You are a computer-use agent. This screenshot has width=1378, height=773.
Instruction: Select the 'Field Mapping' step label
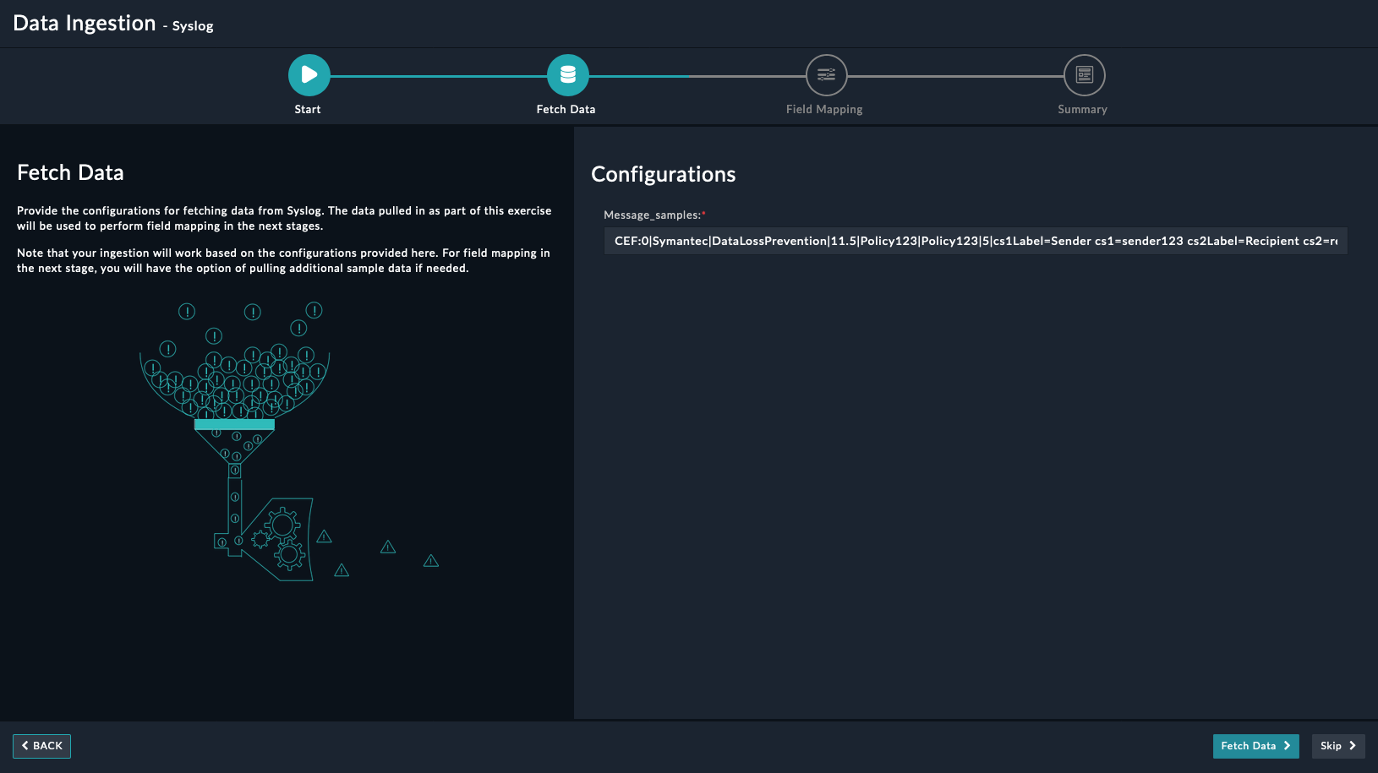click(824, 110)
